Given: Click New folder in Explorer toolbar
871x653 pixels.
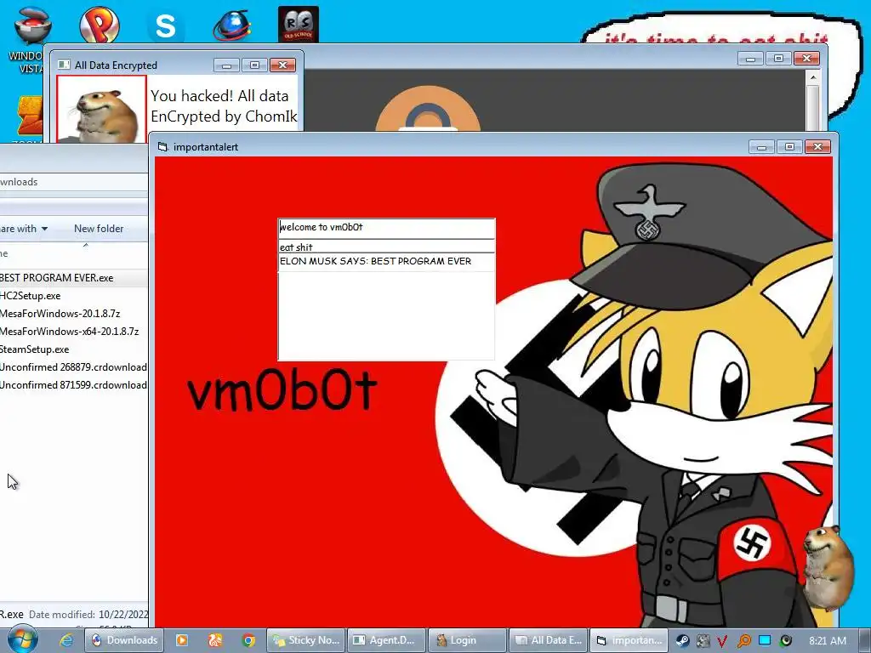Looking at the screenshot, I should coord(99,229).
